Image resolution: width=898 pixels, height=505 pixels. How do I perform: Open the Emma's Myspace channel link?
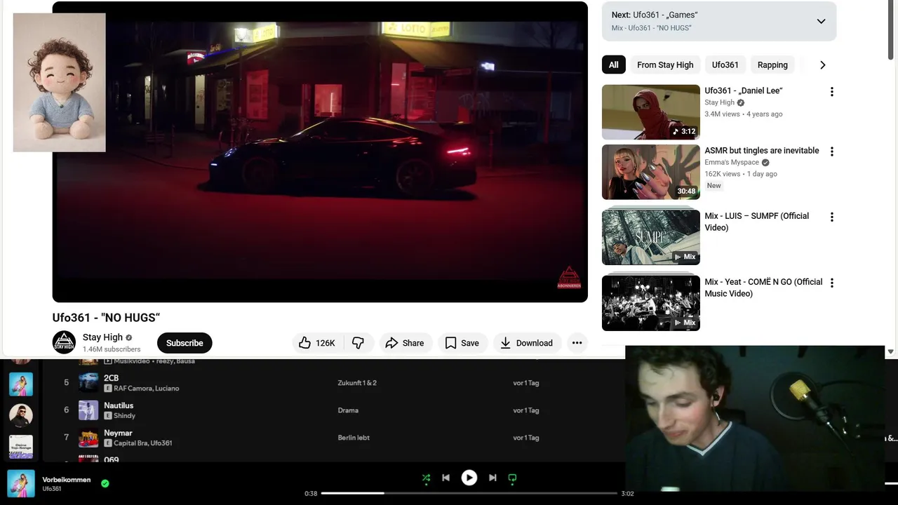[732, 162]
